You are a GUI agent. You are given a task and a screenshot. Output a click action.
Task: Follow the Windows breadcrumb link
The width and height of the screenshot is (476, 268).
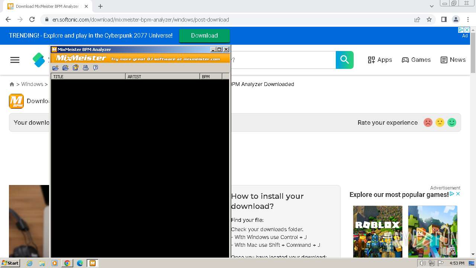pyautogui.click(x=32, y=84)
